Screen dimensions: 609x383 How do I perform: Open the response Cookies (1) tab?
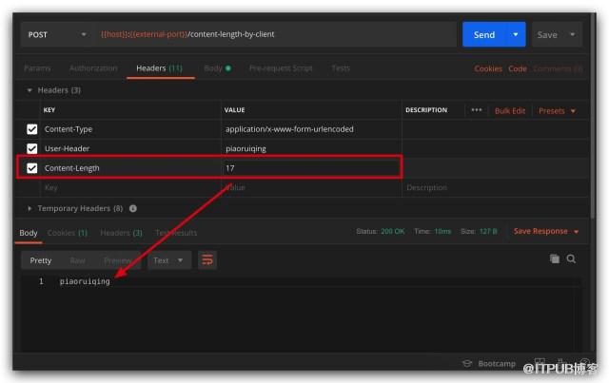coord(68,233)
